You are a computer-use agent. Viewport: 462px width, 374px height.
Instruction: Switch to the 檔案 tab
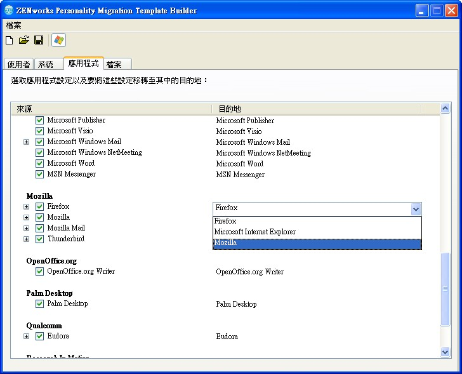click(117, 64)
